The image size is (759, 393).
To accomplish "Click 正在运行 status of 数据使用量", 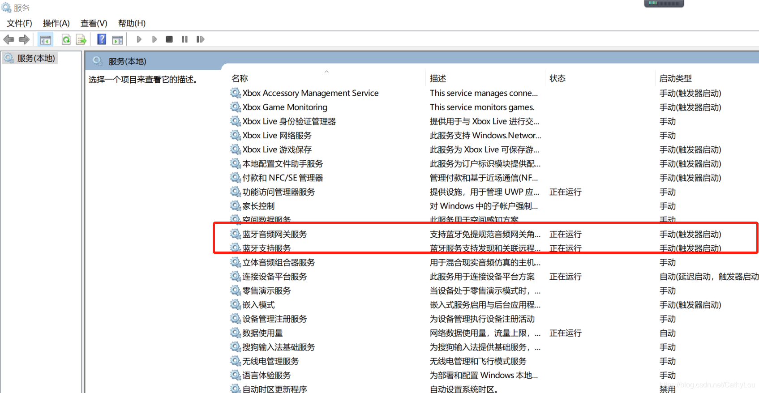I will (x=566, y=333).
